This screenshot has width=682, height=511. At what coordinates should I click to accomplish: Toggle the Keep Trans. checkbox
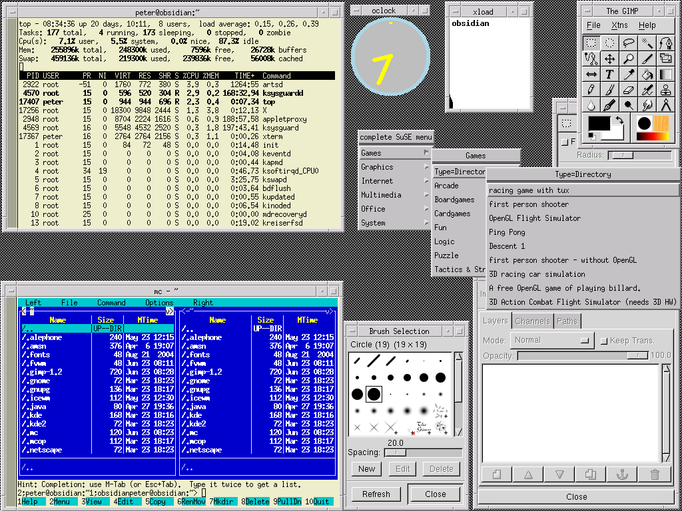pos(603,341)
